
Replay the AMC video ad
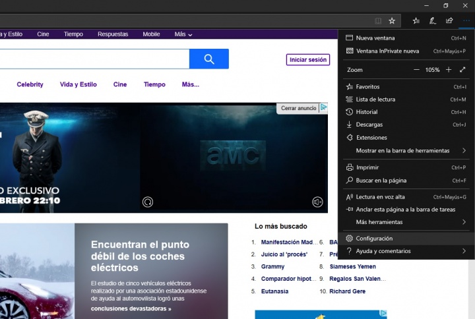pyautogui.click(x=148, y=202)
